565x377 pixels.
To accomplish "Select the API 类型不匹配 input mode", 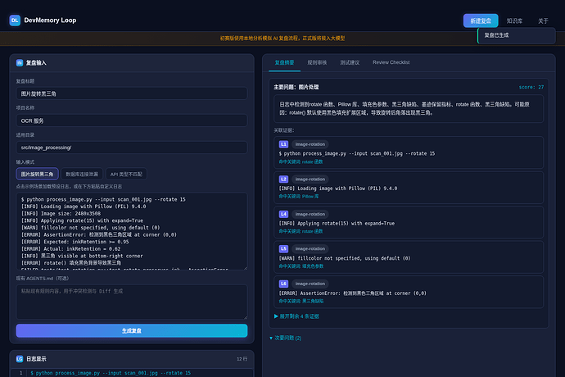I will click(126, 174).
